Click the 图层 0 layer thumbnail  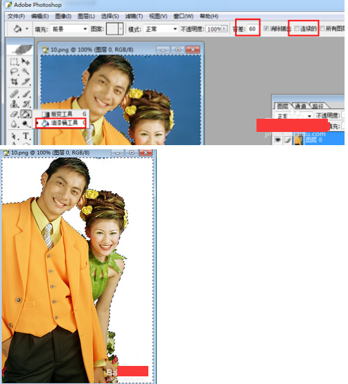[x=298, y=140]
